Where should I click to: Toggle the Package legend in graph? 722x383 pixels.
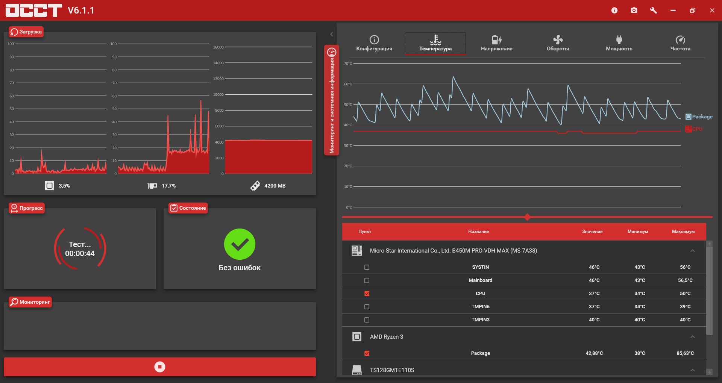[x=699, y=117]
